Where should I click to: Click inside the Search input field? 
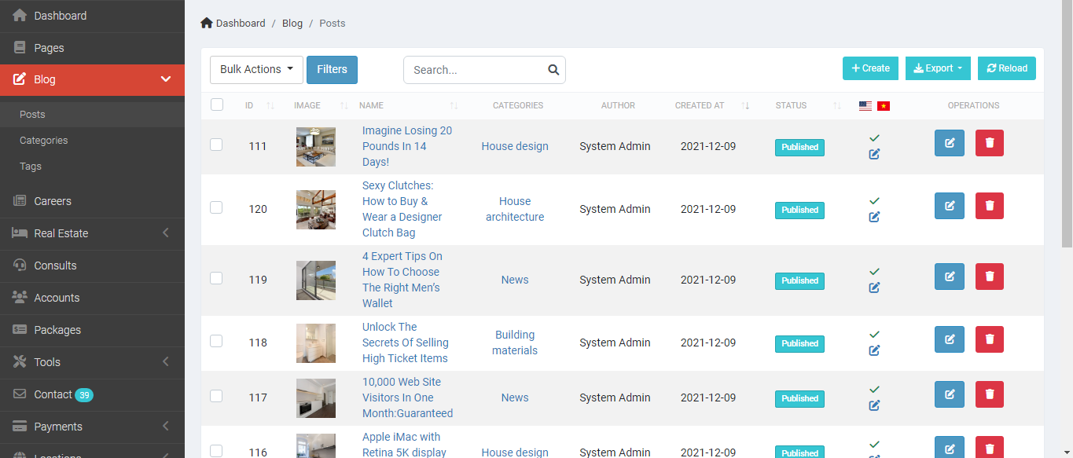click(472, 70)
